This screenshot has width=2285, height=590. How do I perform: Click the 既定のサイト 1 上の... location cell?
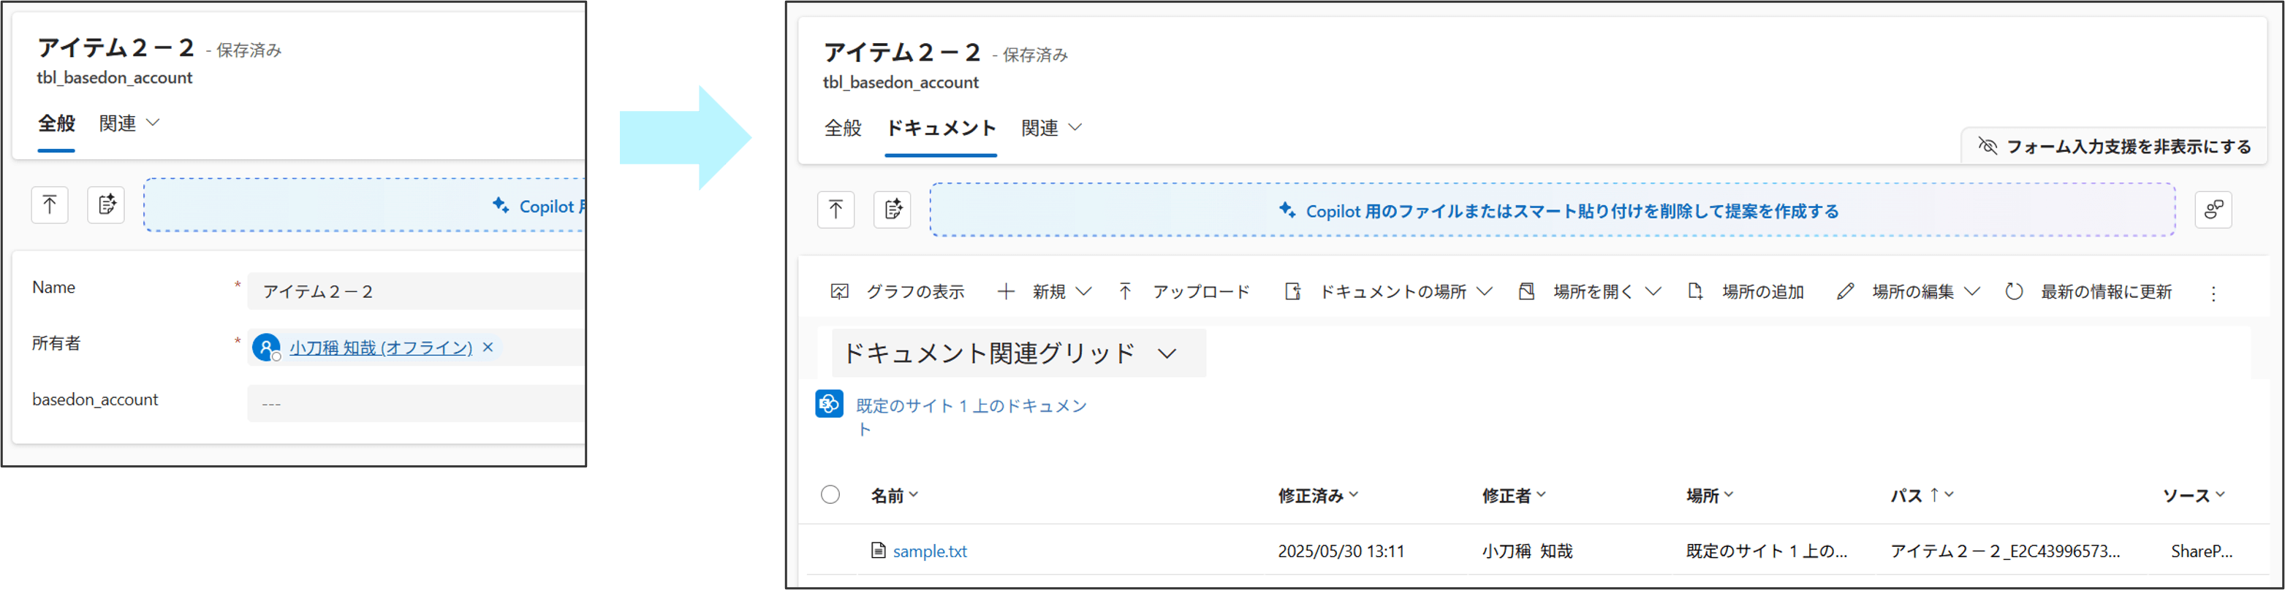point(1767,551)
